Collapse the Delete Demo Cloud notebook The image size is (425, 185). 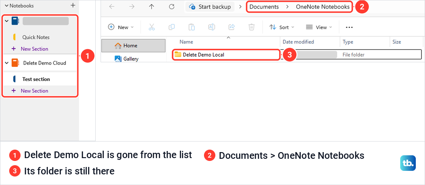click(6, 63)
